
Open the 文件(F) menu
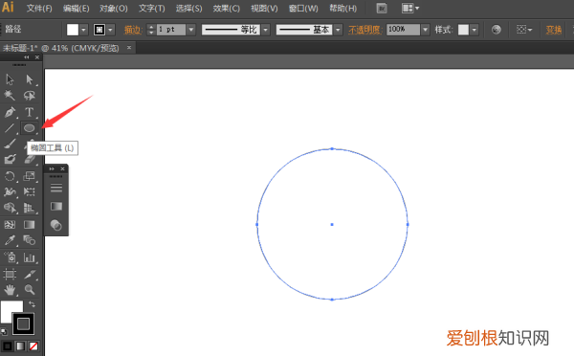tap(39, 8)
